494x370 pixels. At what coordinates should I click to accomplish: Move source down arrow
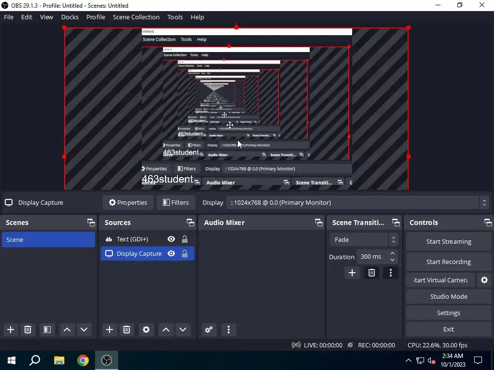tap(183, 330)
